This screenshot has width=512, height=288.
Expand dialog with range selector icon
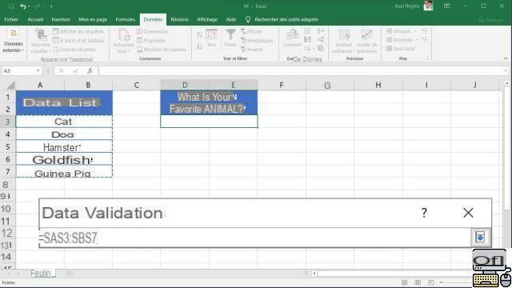coord(480,238)
